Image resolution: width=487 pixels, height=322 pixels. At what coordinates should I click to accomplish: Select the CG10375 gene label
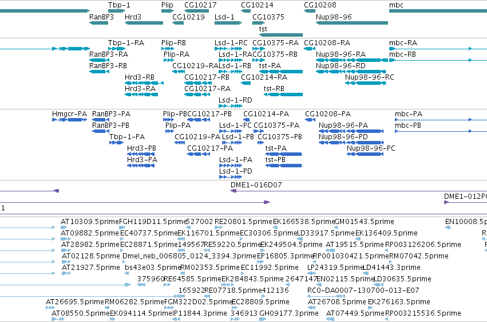(268, 17)
